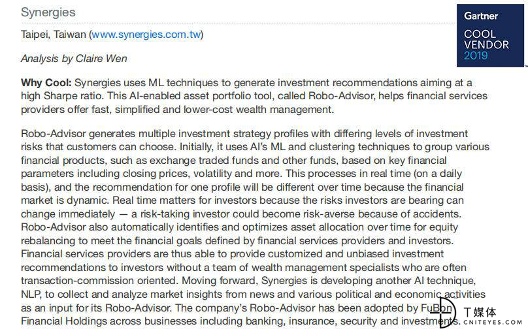Click the dotted divider under Synergies heading
528x335 pixels.
pyautogui.click(x=239, y=24)
